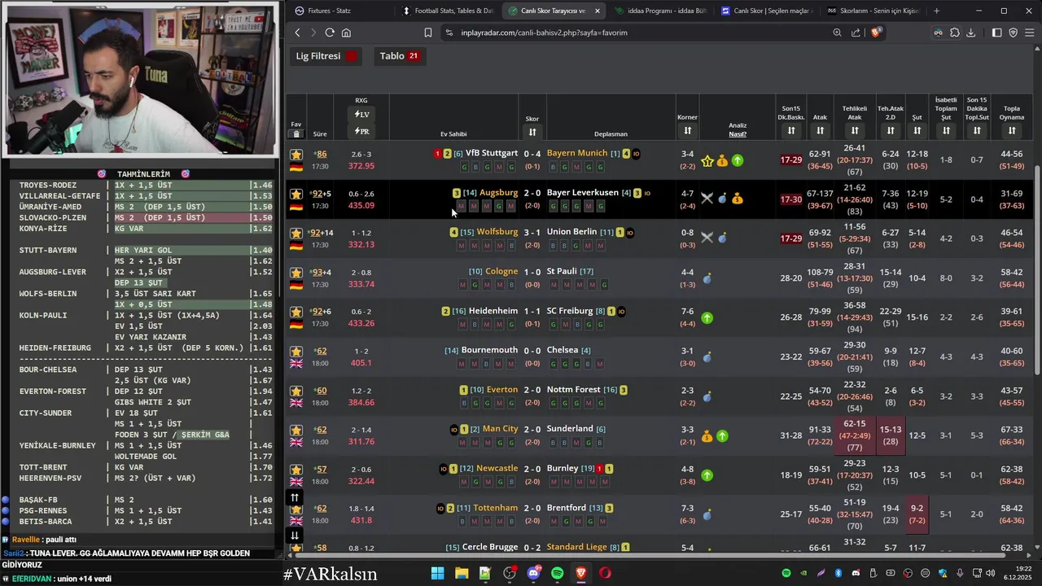1042x586 pixels.
Task: Close the Canlı Skor Tarayıcısı tab
Action: point(598,11)
